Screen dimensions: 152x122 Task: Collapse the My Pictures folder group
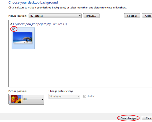point(11,24)
